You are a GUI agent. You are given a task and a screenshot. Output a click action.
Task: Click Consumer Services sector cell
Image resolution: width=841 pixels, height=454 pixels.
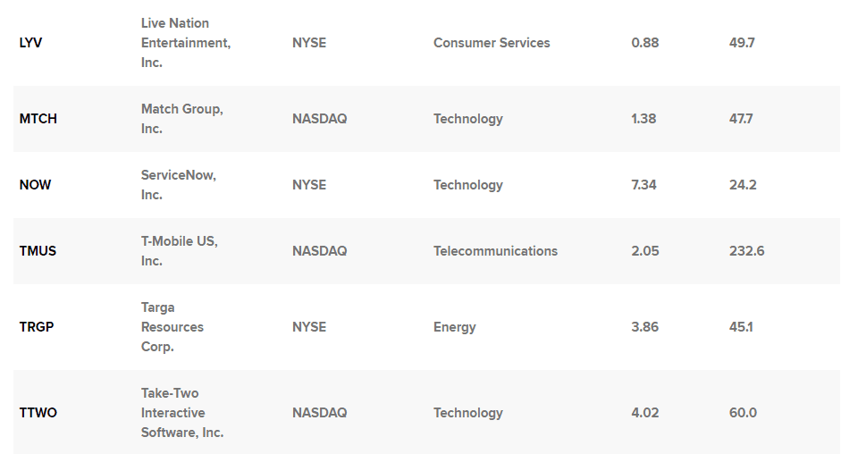coord(492,43)
